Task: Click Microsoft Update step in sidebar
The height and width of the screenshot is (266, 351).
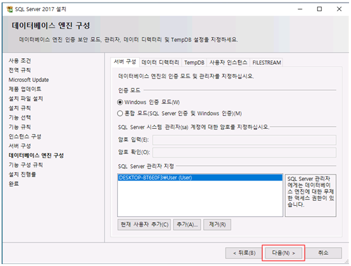Action: click(x=29, y=80)
